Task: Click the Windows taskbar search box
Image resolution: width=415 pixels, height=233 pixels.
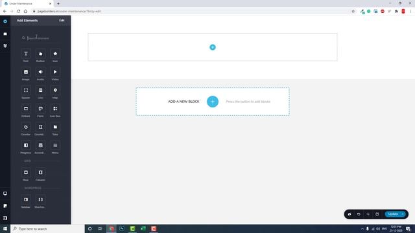Action: (x=47, y=228)
